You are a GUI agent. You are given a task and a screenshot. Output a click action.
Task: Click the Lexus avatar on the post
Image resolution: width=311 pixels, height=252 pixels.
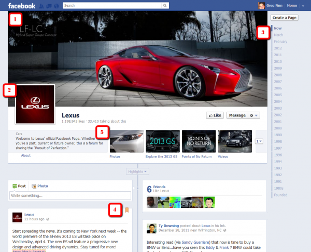pos(17,217)
